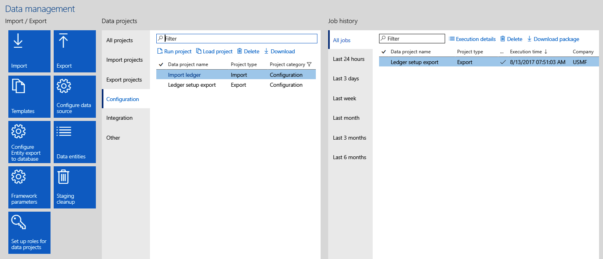Open Configure data source tile
The width and height of the screenshot is (603, 259).
(75, 97)
